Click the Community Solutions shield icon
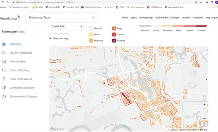The width and height of the screenshot is (218, 132). click(x=4, y=88)
